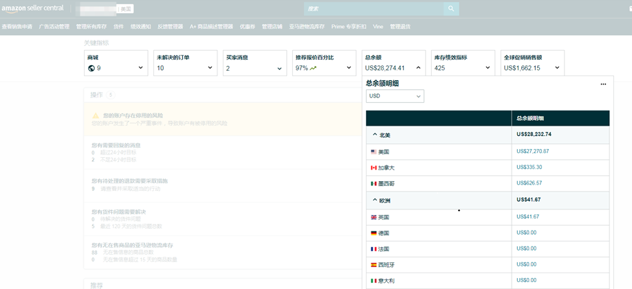This screenshot has width=632, height=289.
Task: Open 查看销售申请 in navigation bar
Action: click(17, 27)
